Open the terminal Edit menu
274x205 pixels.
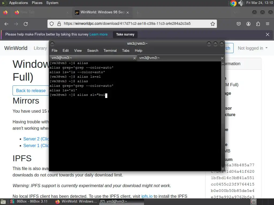coord(66,50)
